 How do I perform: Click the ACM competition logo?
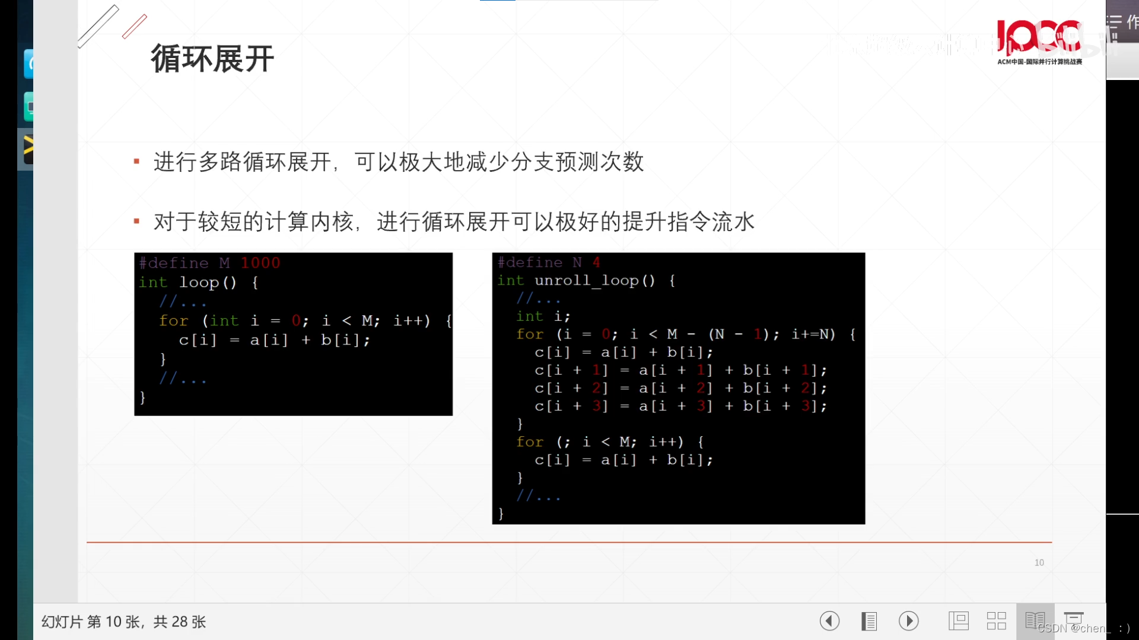pyautogui.click(x=1039, y=41)
